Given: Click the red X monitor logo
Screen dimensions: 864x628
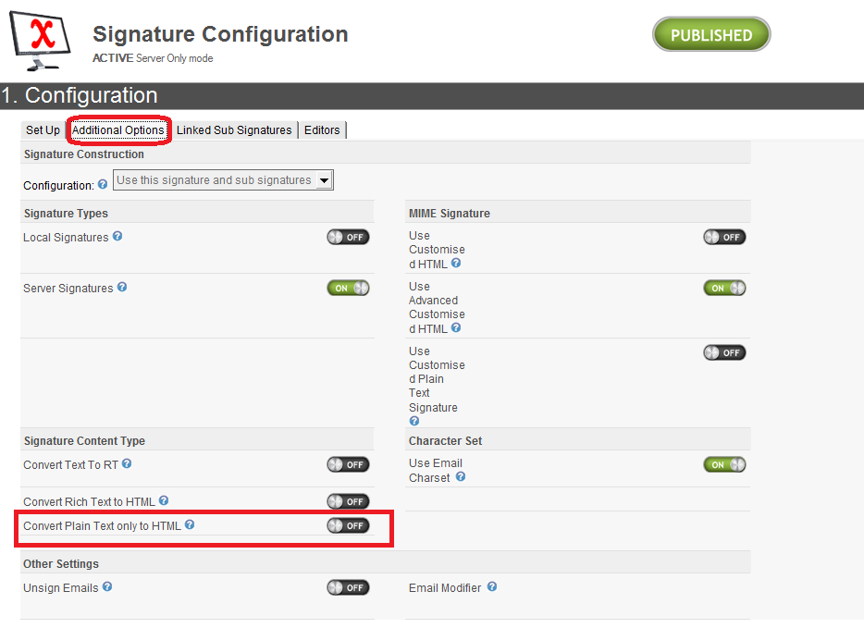Looking at the screenshot, I should tap(43, 36).
